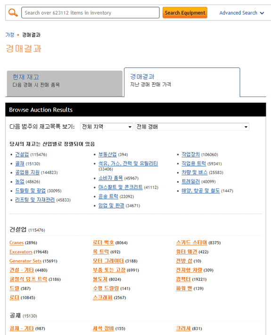The height and width of the screenshot is (335, 271).
Task: Open 차량 및 버스 link
Action: coord(195,172)
